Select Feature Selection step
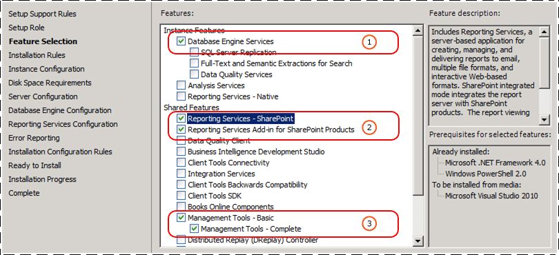This screenshot has width=559, height=255. [x=43, y=41]
